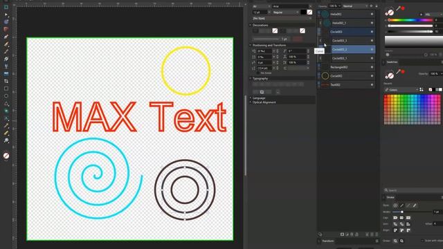Toggle visibility dot of Circle003_1 layer
The width and height of the screenshot is (443, 249).
(372, 58)
